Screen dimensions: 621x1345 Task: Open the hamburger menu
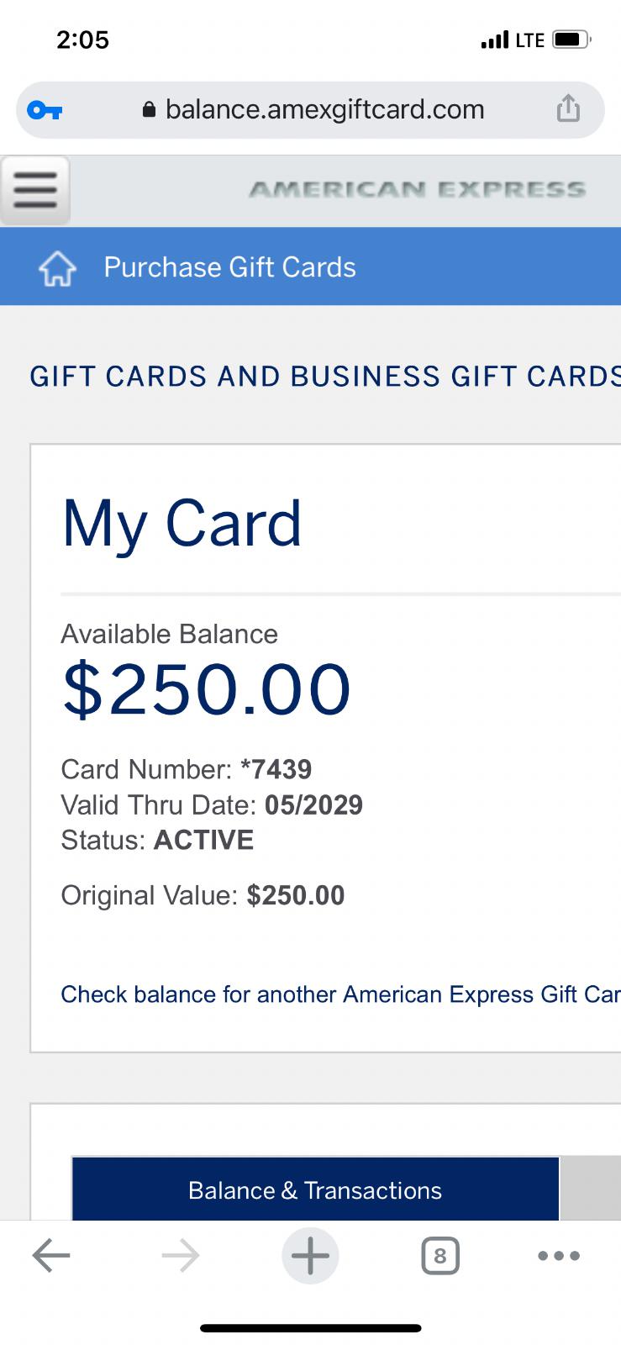34,191
